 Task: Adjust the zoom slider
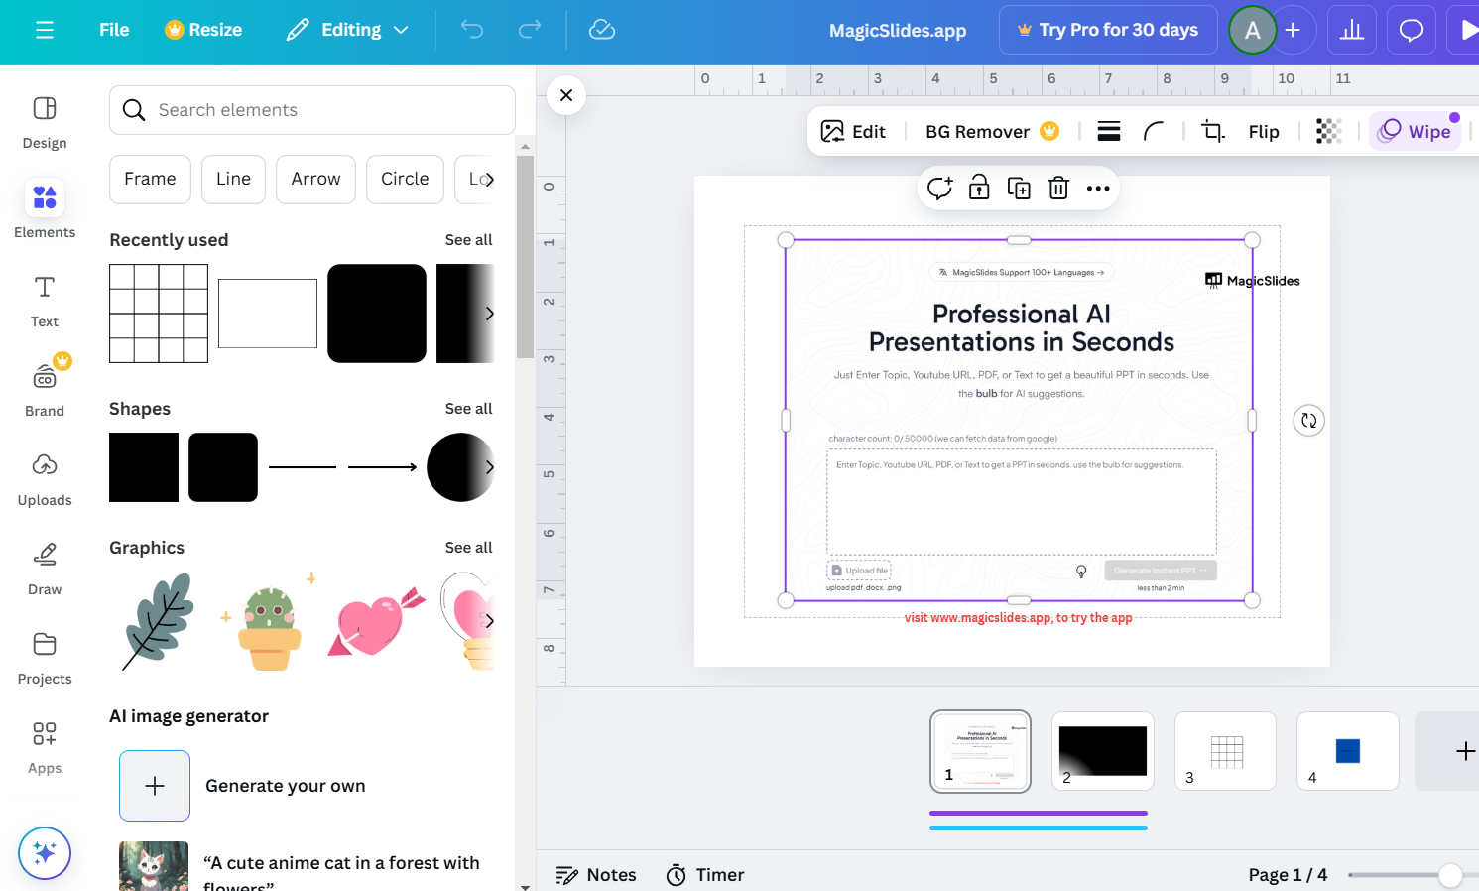[x=1450, y=875]
